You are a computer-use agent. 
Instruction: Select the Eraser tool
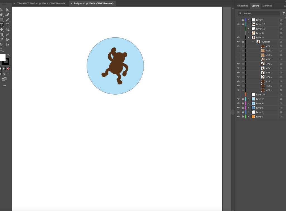click(1, 30)
